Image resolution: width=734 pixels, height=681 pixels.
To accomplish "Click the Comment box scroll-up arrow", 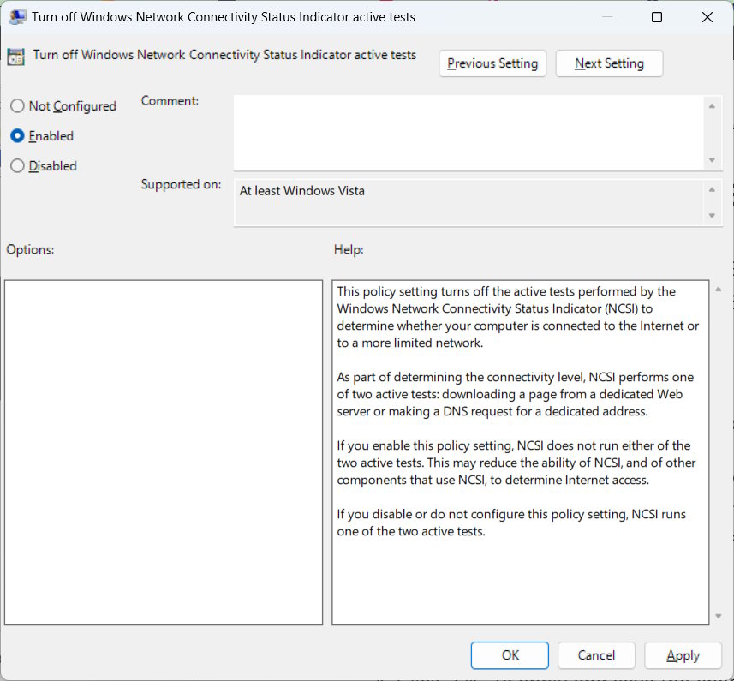I will click(712, 106).
